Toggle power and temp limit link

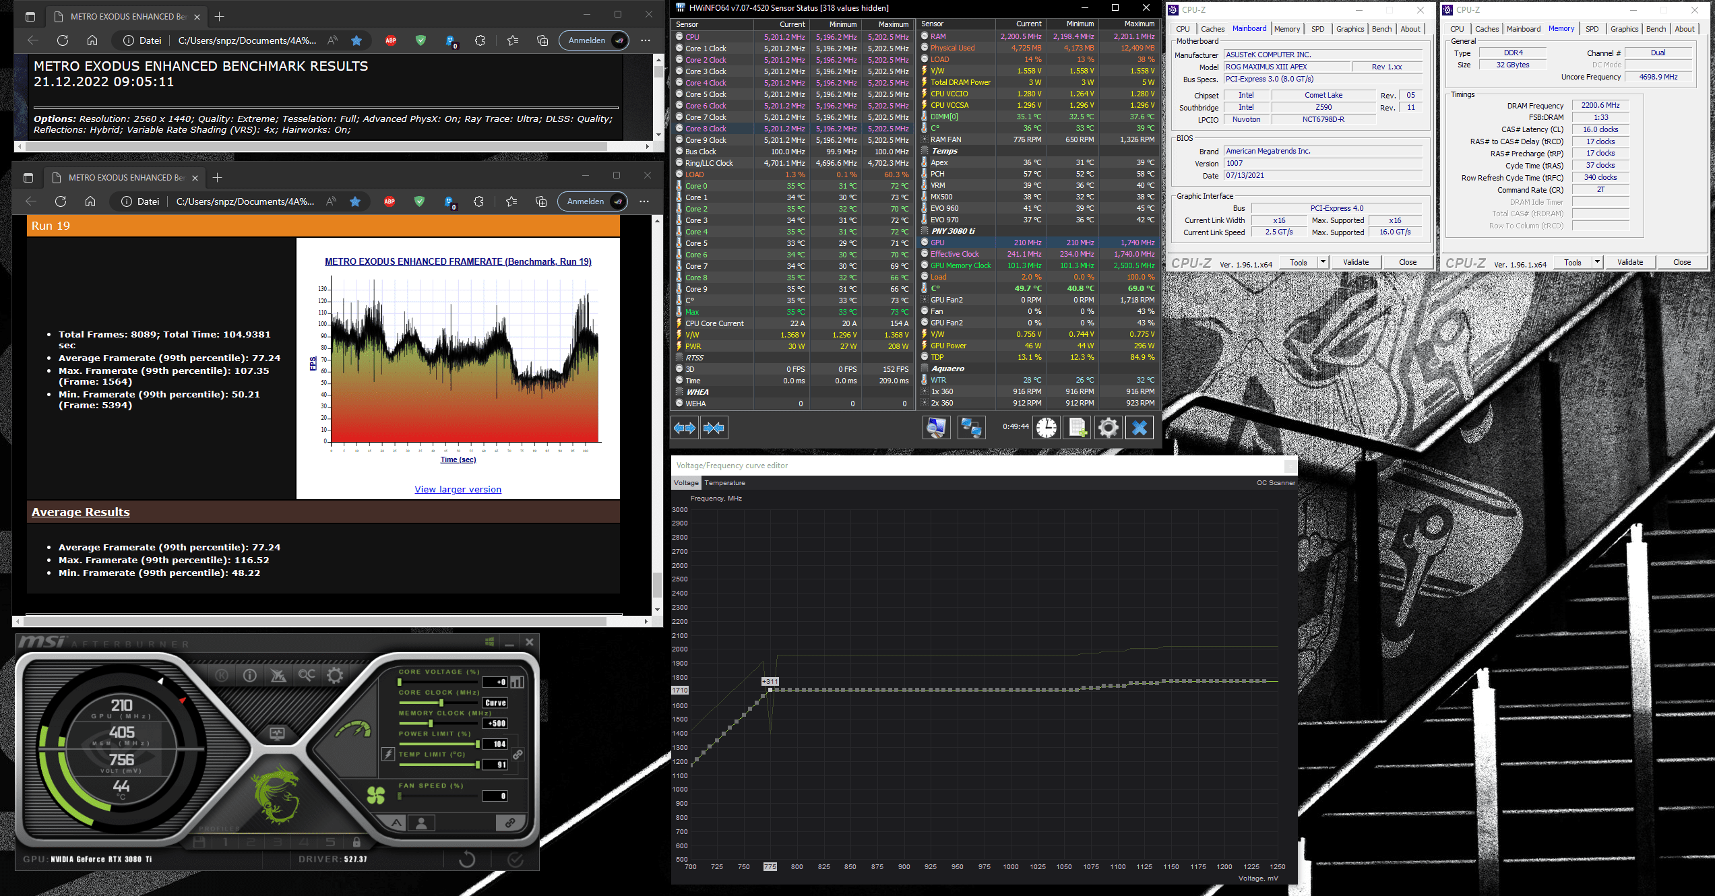(518, 755)
